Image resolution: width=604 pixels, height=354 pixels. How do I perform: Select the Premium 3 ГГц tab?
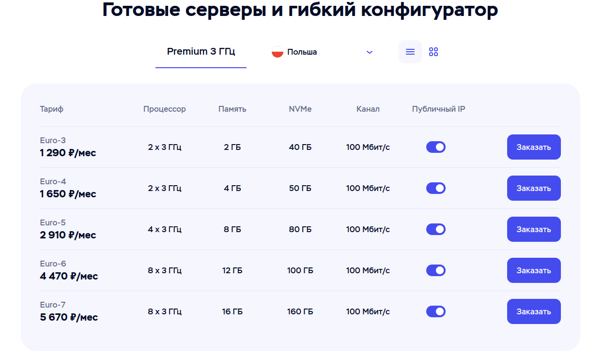201,52
